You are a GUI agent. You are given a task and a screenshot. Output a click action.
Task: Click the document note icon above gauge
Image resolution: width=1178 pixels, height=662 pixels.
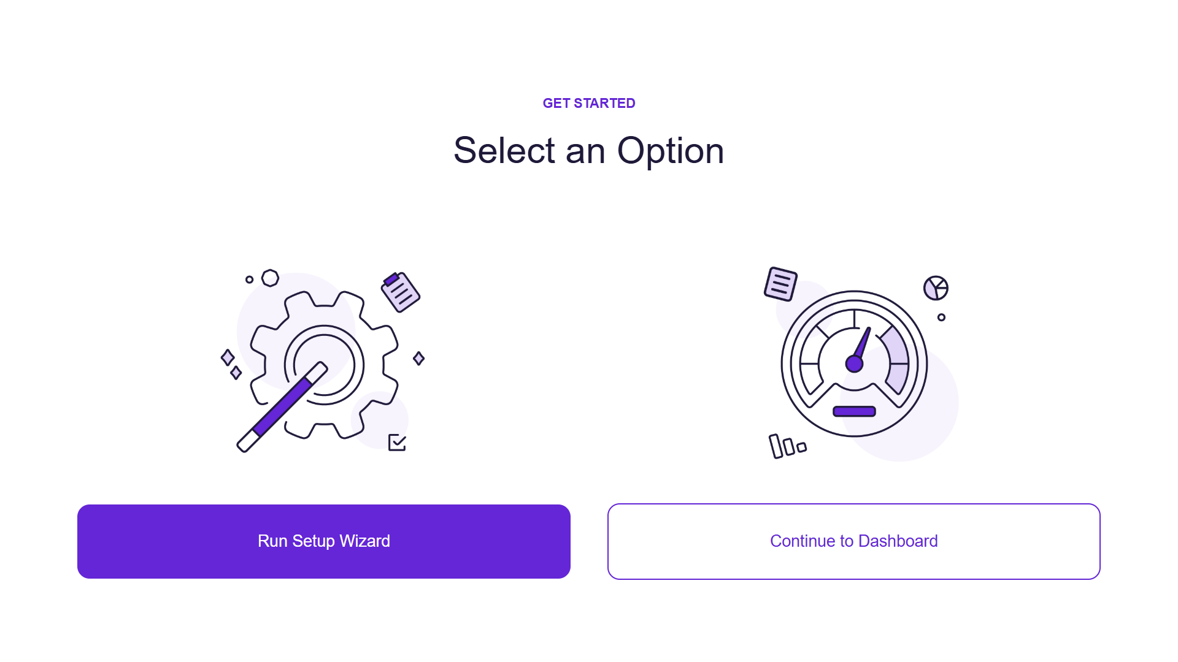pos(780,284)
